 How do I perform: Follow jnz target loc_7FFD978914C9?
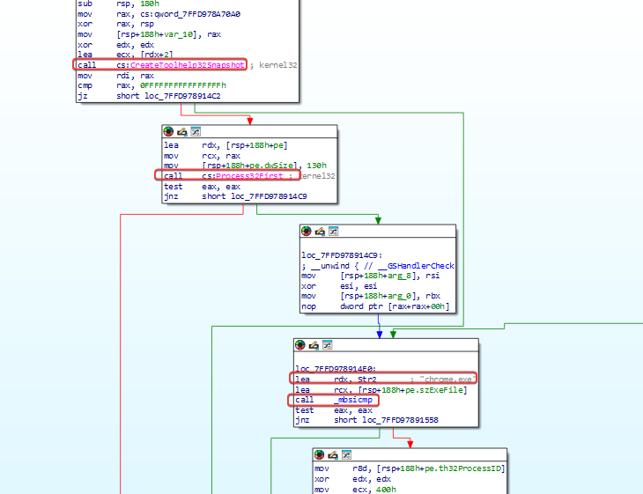tap(269, 196)
